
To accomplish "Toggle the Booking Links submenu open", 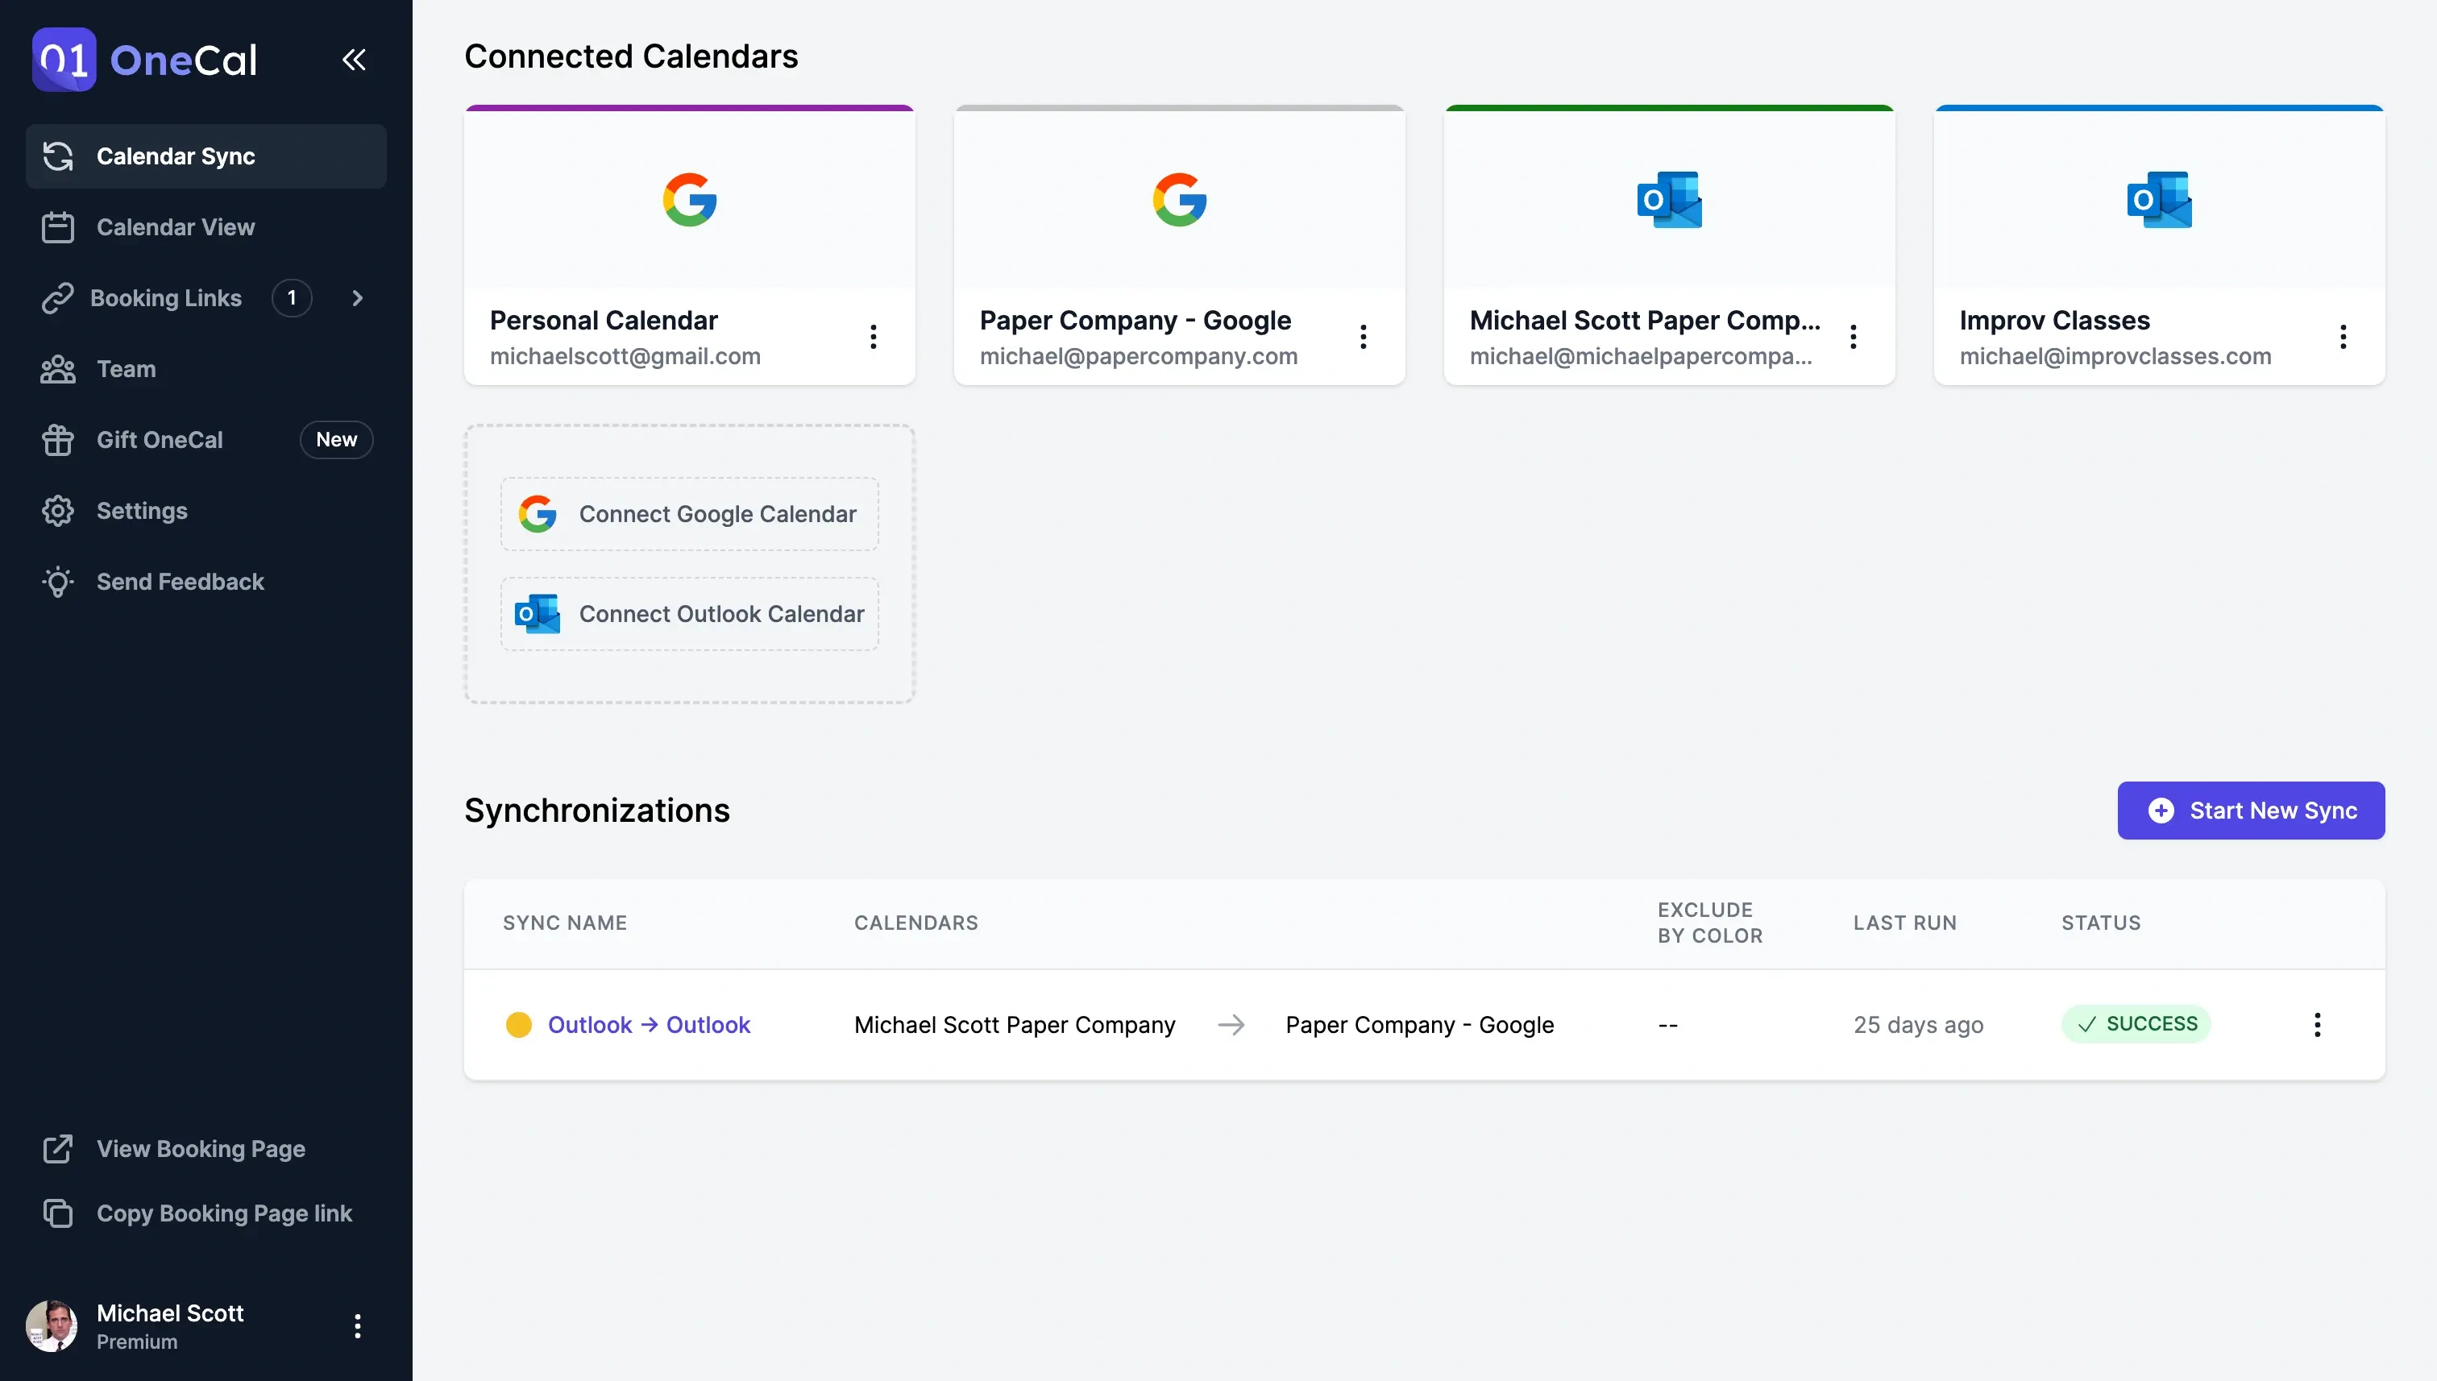I will point(356,298).
